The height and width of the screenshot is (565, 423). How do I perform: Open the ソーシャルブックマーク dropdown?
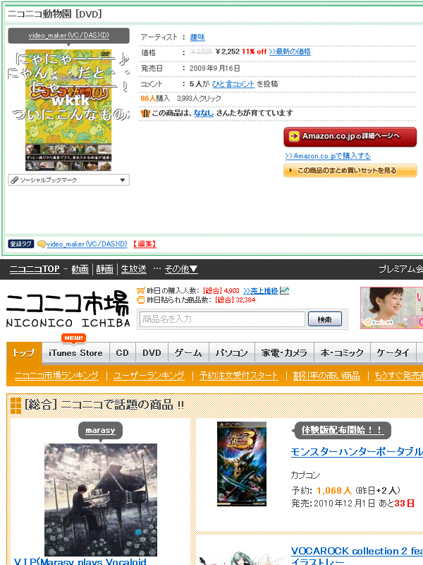pos(68,180)
